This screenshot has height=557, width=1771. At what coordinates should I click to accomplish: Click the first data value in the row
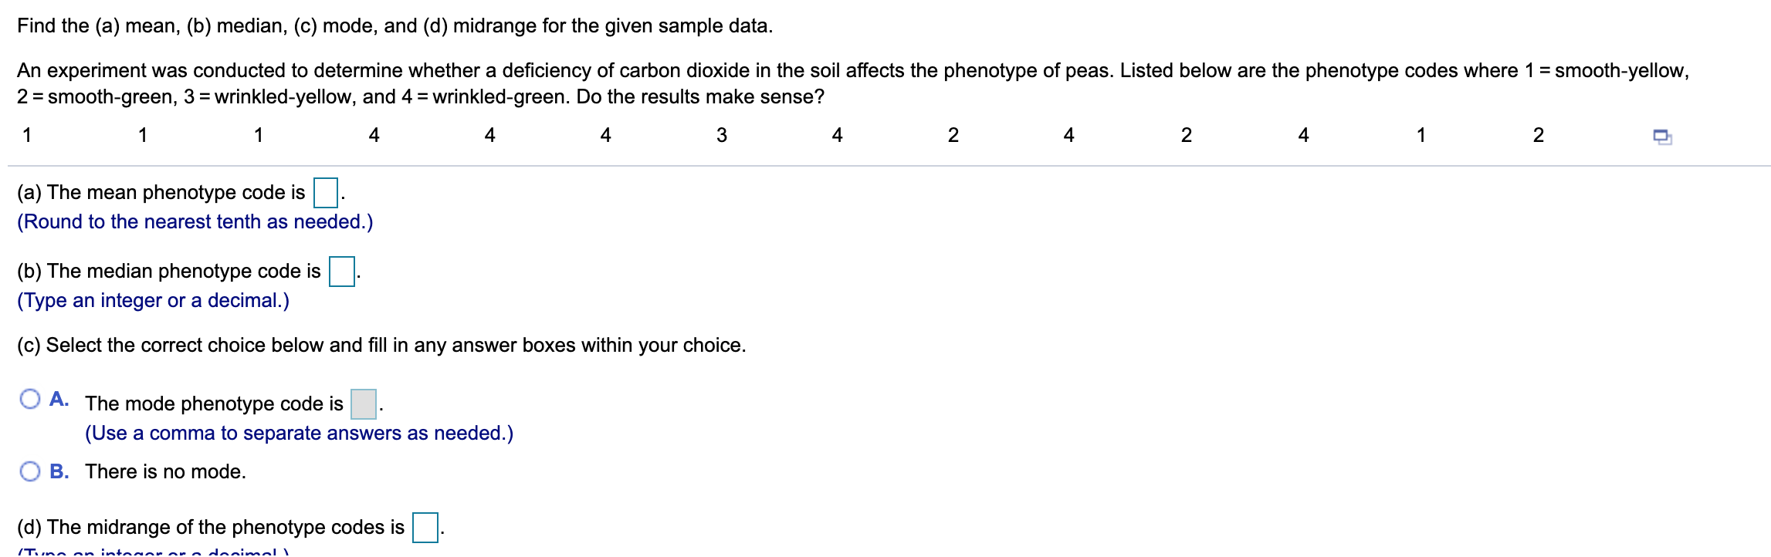(x=27, y=136)
